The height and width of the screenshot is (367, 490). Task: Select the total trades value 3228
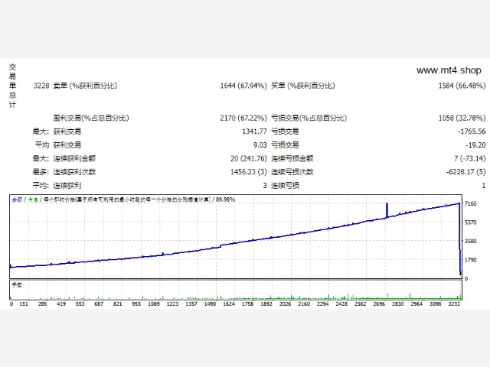point(41,86)
